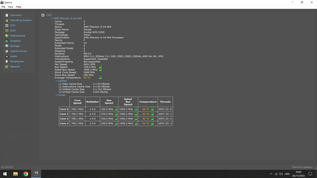Click Core 0 temperature graph icon
Viewport: 317px width, 178px height.
tap(152, 109)
